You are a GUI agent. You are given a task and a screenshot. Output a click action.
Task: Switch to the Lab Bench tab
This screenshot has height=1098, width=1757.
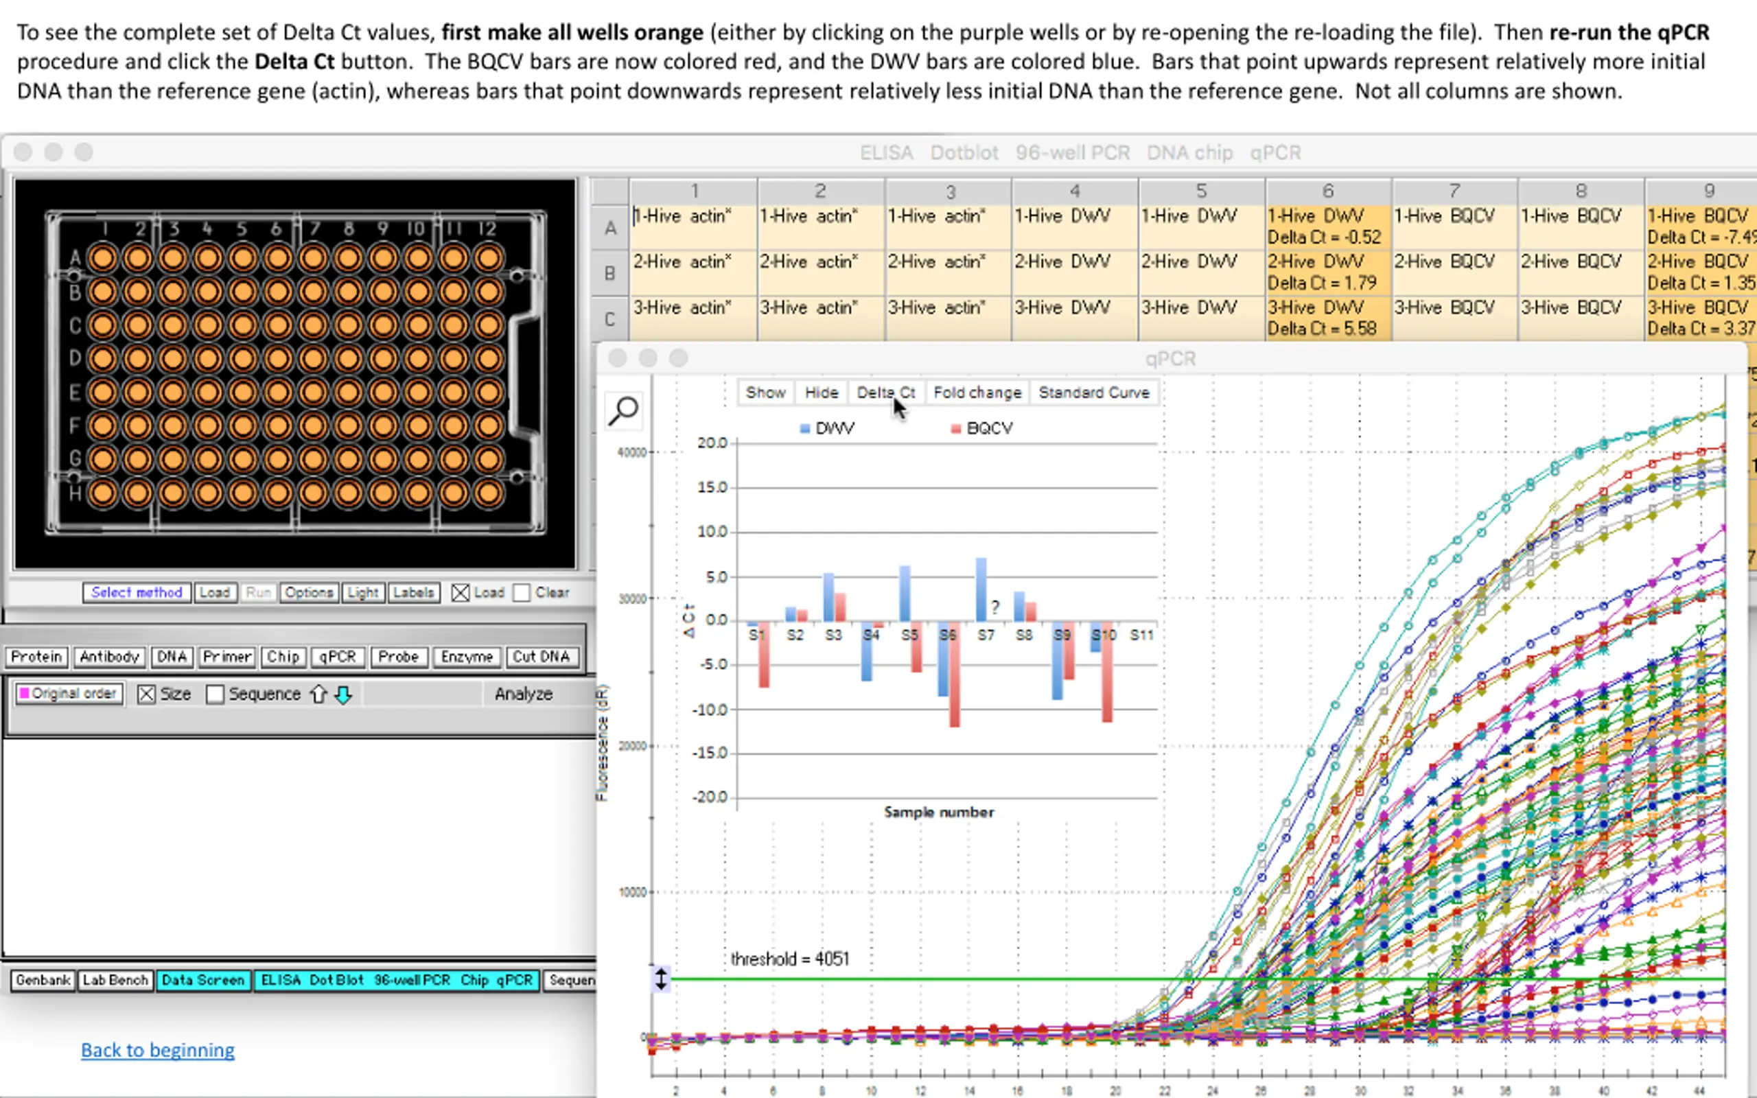tap(115, 981)
